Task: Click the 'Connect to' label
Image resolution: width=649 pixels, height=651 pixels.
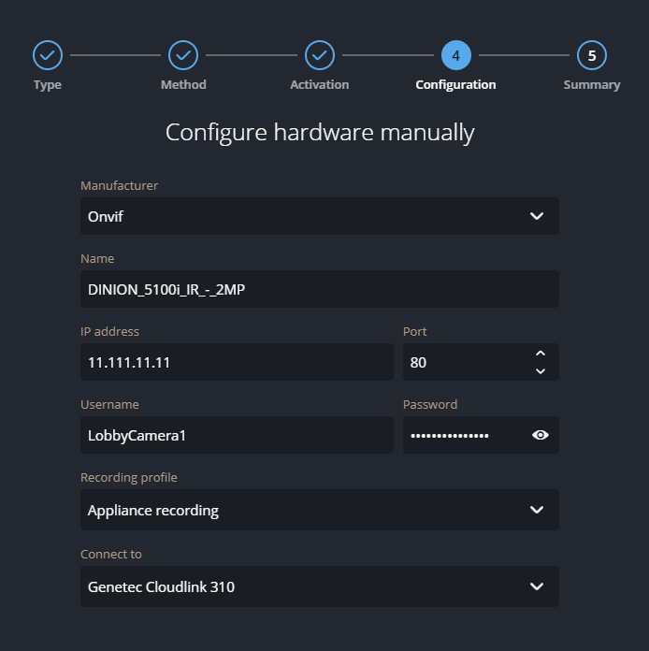Action: point(111,555)
